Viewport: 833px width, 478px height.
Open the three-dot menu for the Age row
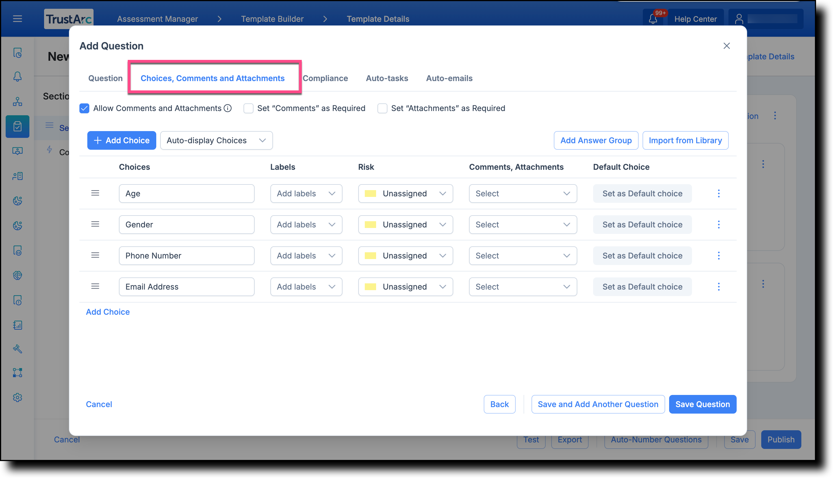click(719, 193)
